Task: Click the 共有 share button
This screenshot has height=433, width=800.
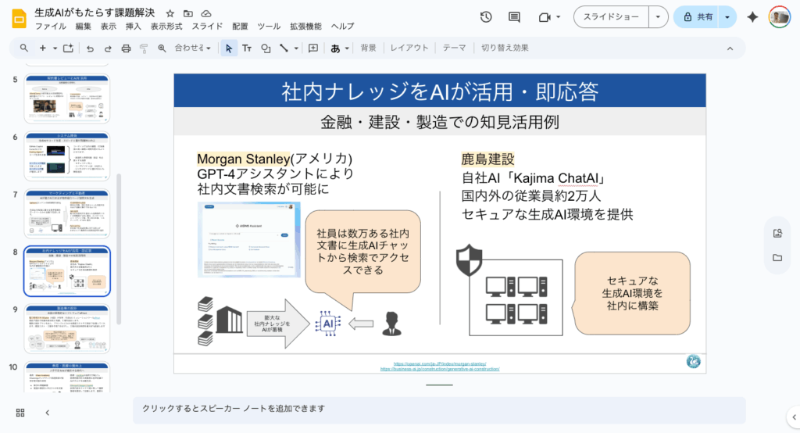Action: [x=698, y=17]
